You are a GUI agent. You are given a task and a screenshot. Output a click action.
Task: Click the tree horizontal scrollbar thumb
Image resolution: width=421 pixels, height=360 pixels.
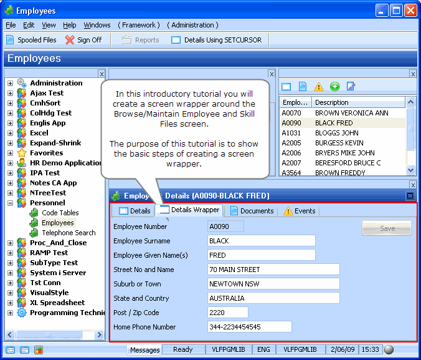click(49, 334)
